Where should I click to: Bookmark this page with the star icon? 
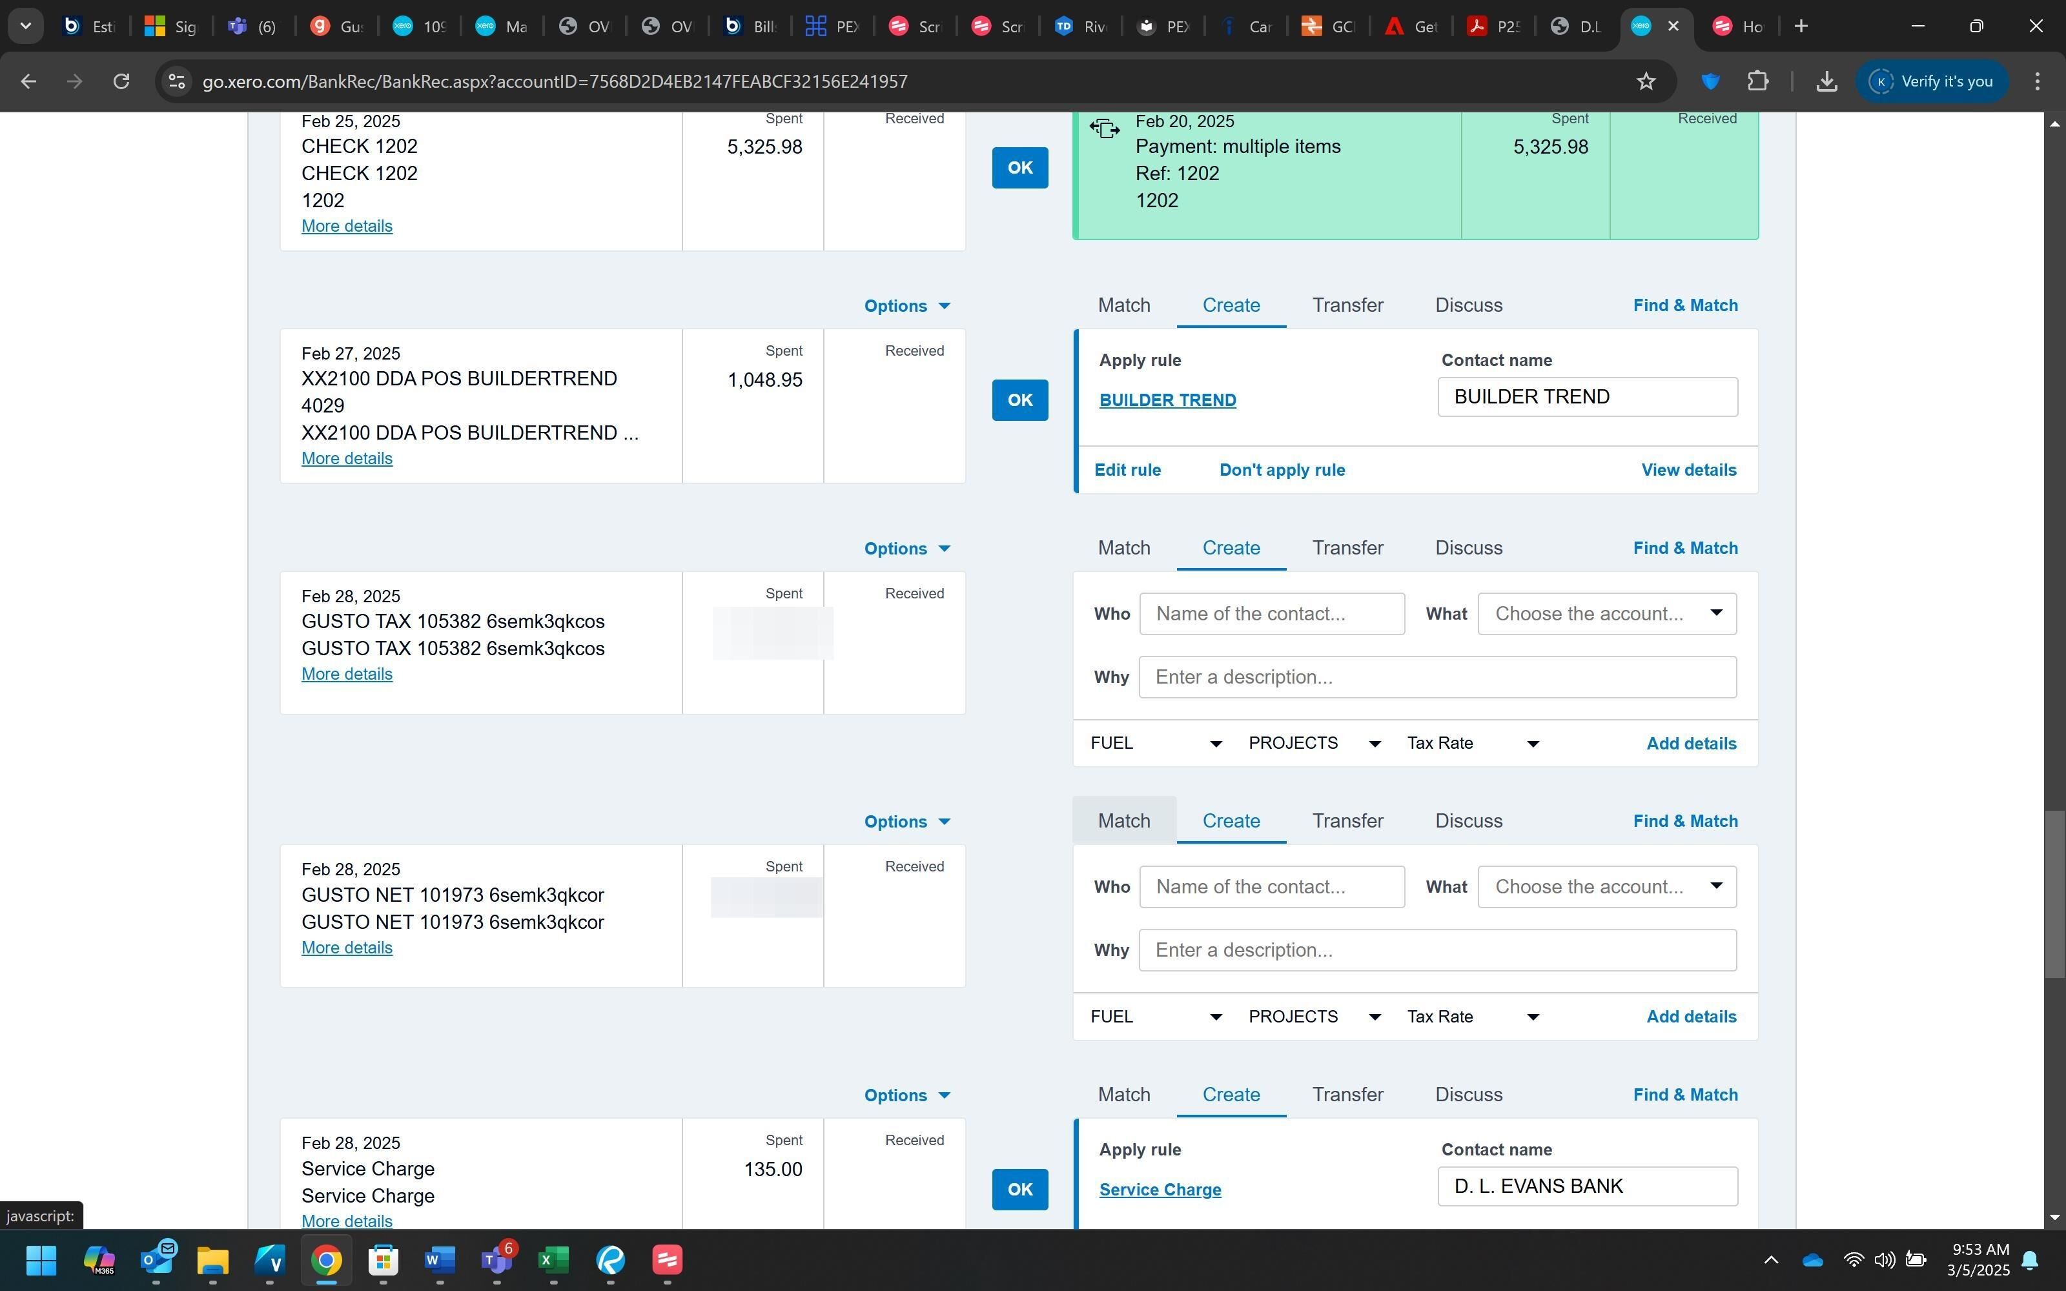point(1645,81)
